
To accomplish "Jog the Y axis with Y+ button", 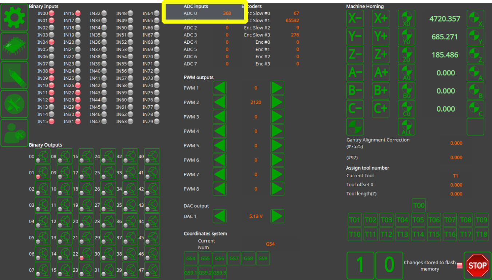I will 381,36.
